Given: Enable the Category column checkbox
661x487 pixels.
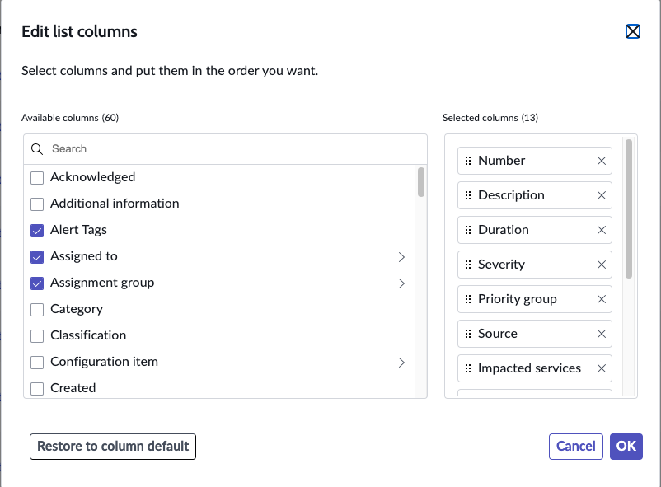Looking at the screenshot, I should tap(37, 310).
